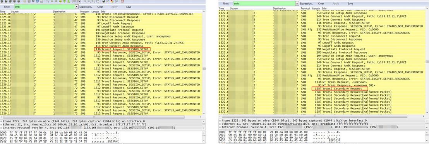Sort by Info column in left window
The width and height of the screenshot is (429, 144).
tap(103, 12)
